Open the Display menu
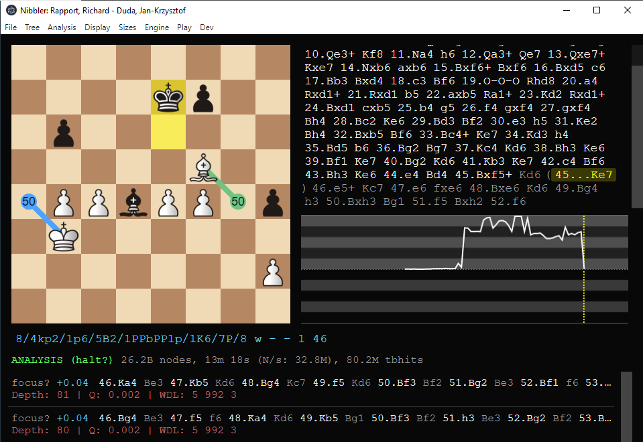 (97, 27)
